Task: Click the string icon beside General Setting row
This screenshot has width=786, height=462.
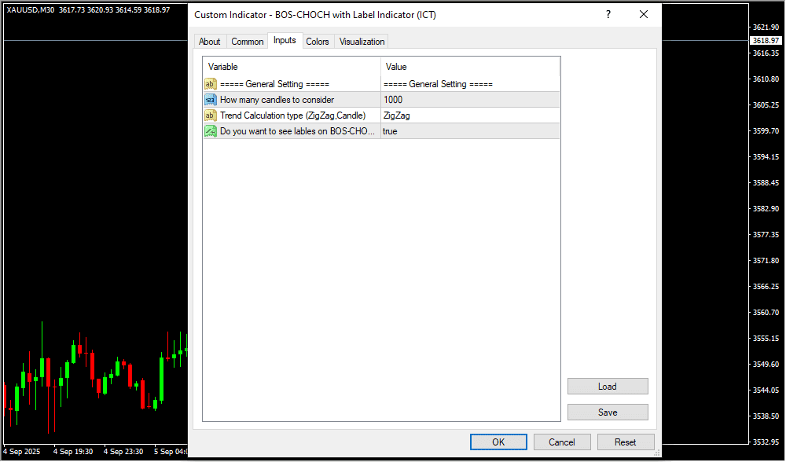Action: tap(211, 84)
